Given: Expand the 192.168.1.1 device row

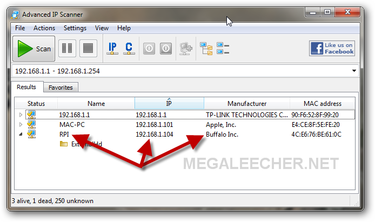Looking at the screenshot, I should tap(21, 115).
